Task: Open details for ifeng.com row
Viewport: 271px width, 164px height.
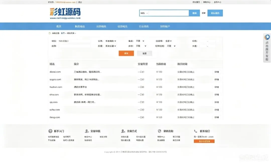Action: [217, 117]
